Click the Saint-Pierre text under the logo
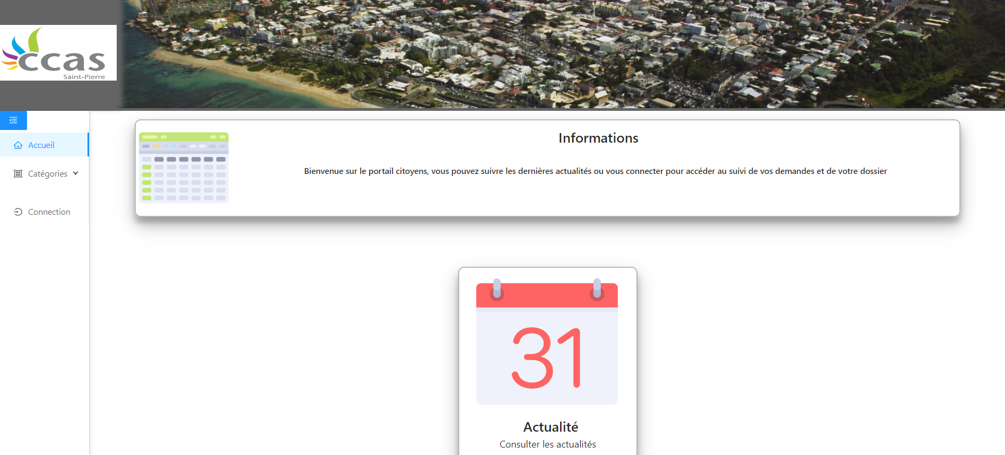This screenshot has height=455, width=1005. (84, 77)
